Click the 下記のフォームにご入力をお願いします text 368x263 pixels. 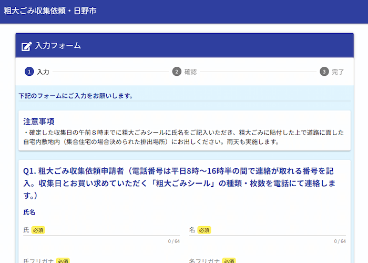click(x=76, y=96)
